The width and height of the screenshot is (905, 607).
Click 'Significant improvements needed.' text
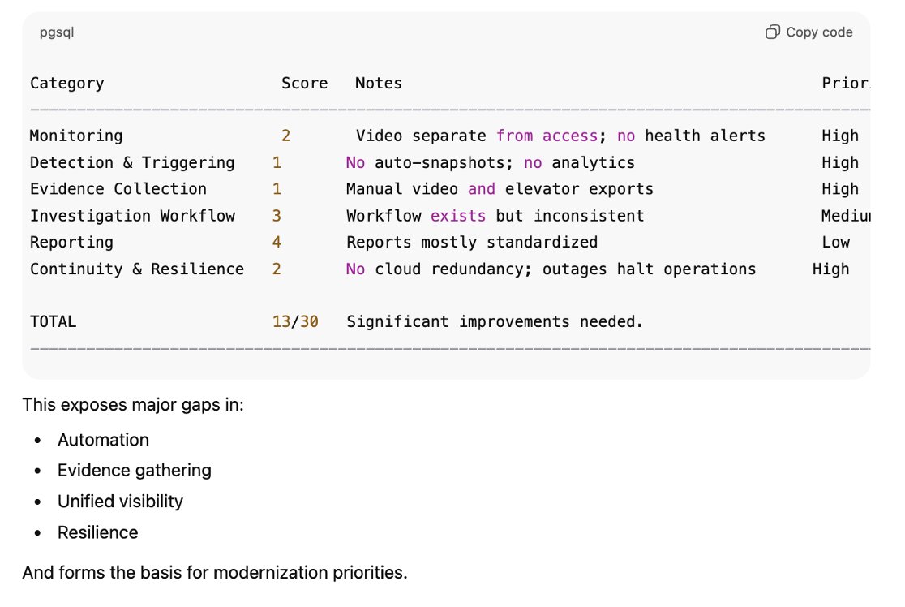tap(495, 321)
